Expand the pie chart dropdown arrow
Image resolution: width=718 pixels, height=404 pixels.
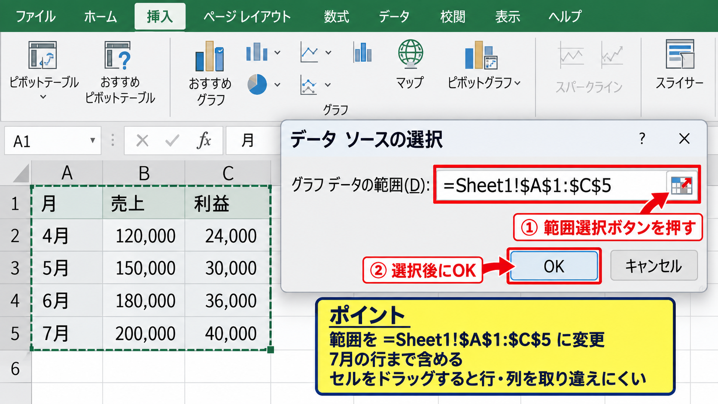click(x=277, y=85)
